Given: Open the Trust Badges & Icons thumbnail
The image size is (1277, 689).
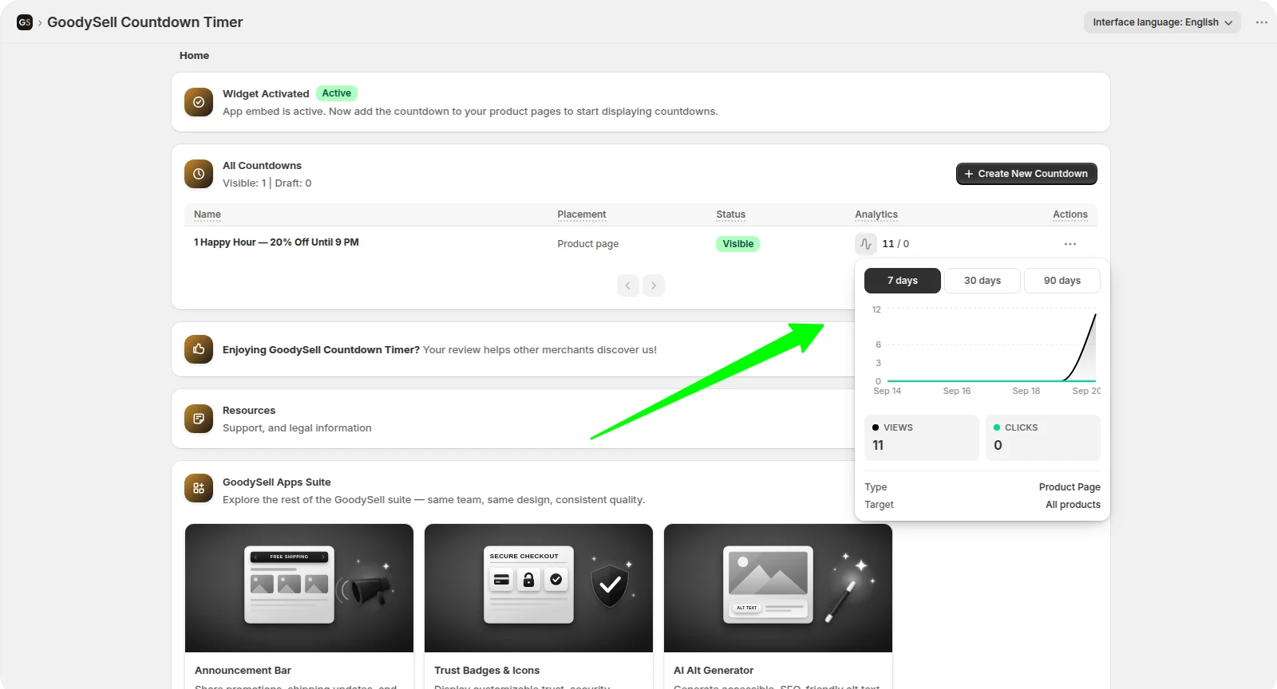Looking at the screenshot, I should (539, 588).
